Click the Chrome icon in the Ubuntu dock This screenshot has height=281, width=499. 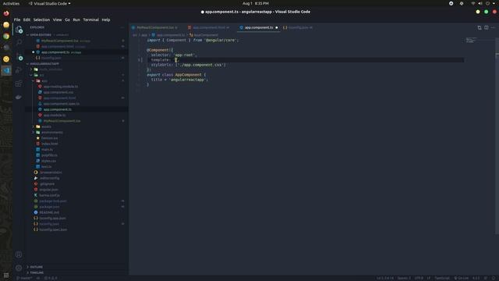point(6,36)
